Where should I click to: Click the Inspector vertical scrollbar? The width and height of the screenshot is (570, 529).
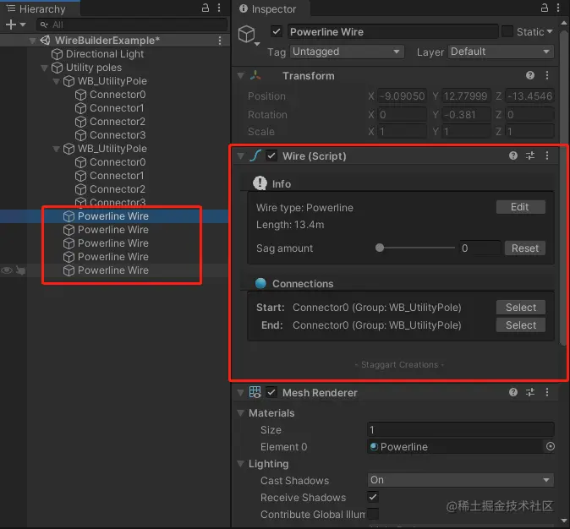point(563,187)
